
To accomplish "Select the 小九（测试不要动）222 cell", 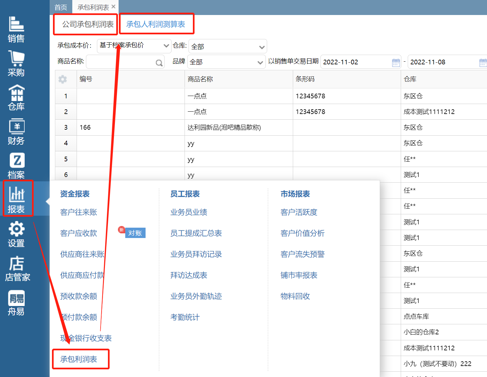I will 444,364.
